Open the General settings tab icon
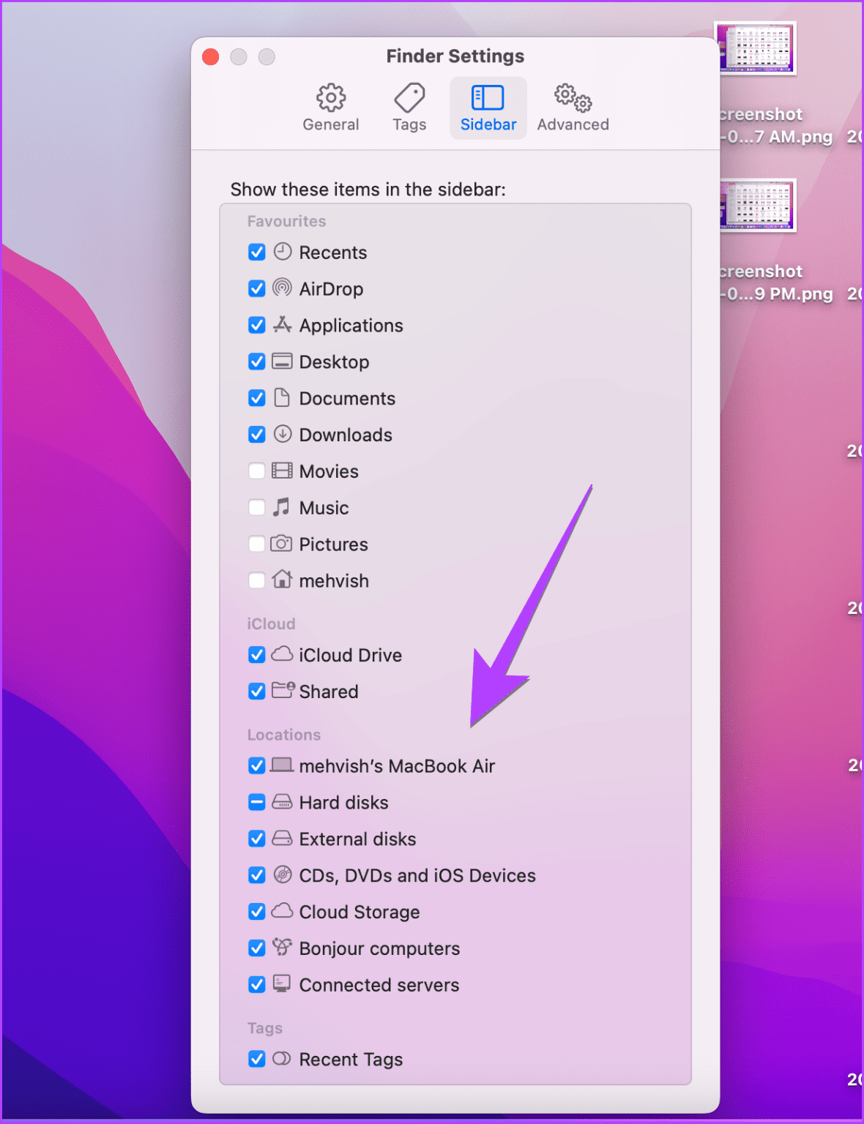Viewport: 864px width, 1124px height. pyautogui.click(x=331, y=97)
